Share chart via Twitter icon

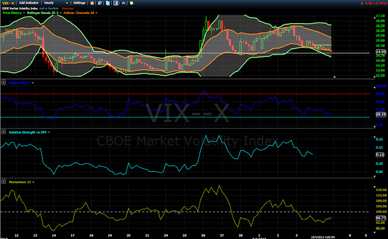(108, 3)
